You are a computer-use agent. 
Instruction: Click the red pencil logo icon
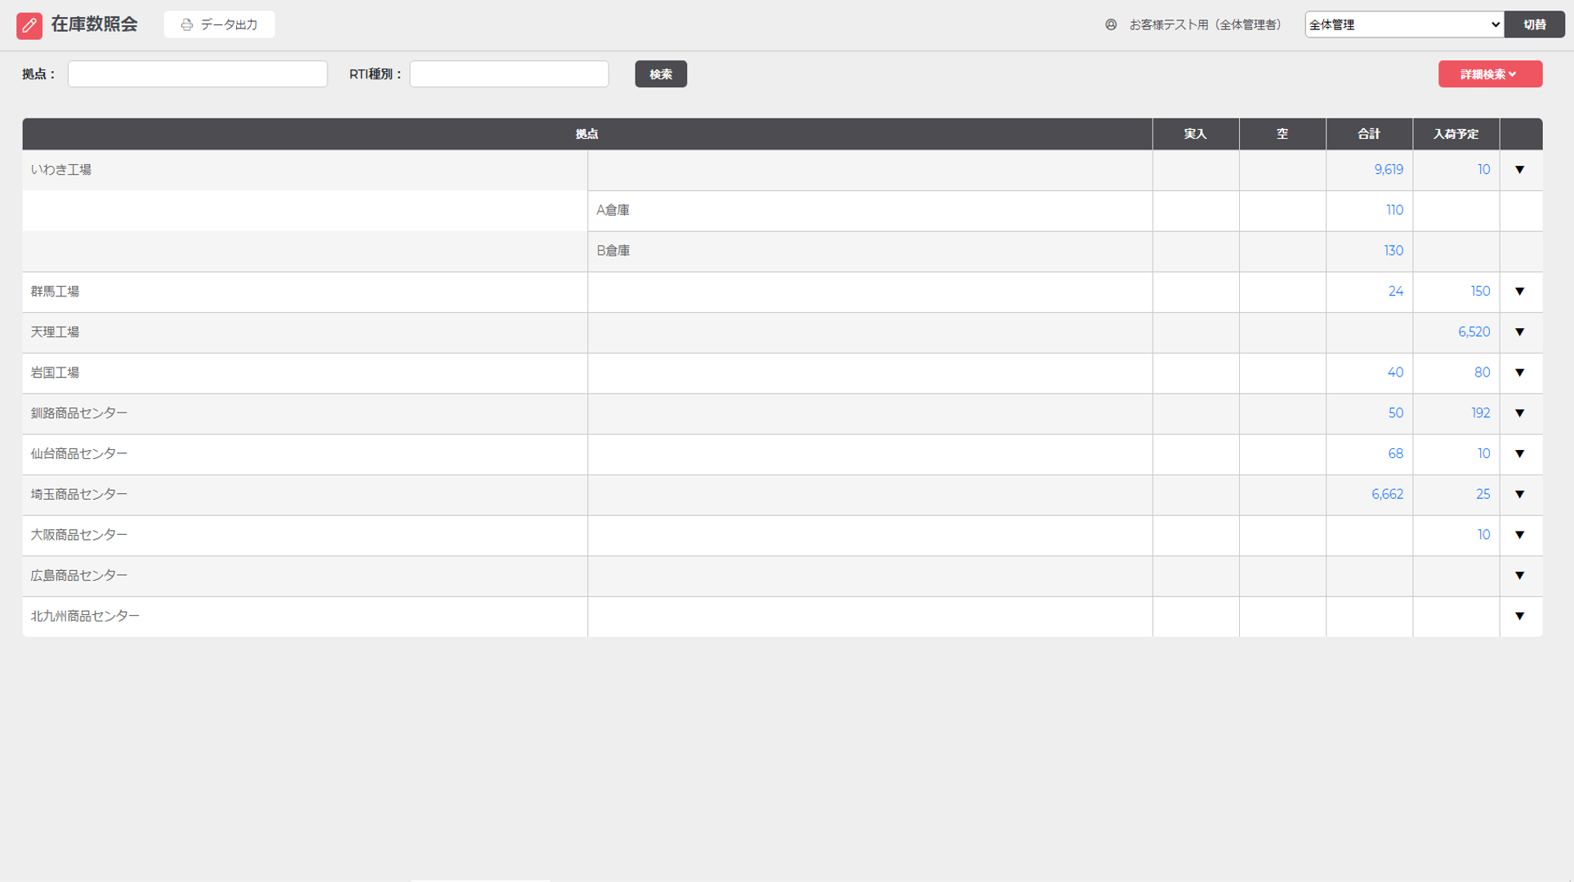[29, 25]
